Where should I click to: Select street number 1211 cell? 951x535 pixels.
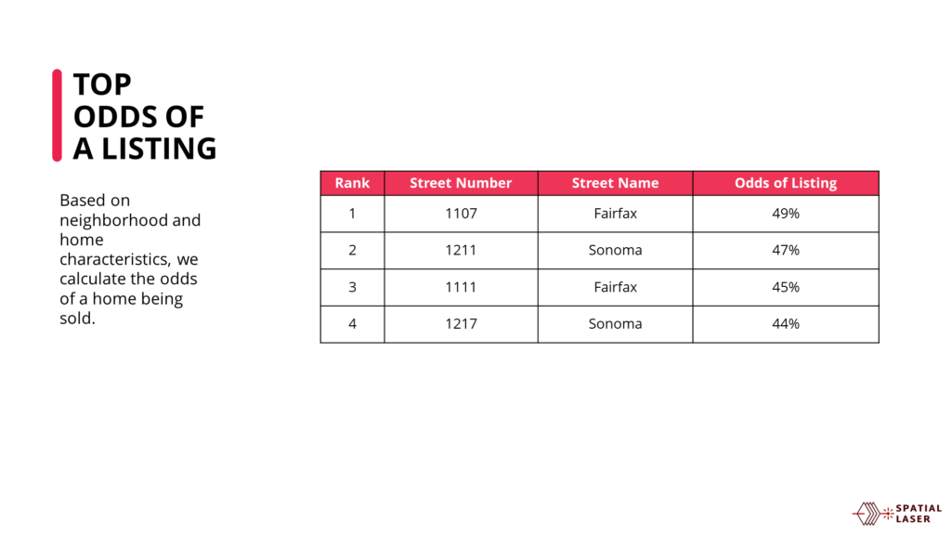point(461,251)
